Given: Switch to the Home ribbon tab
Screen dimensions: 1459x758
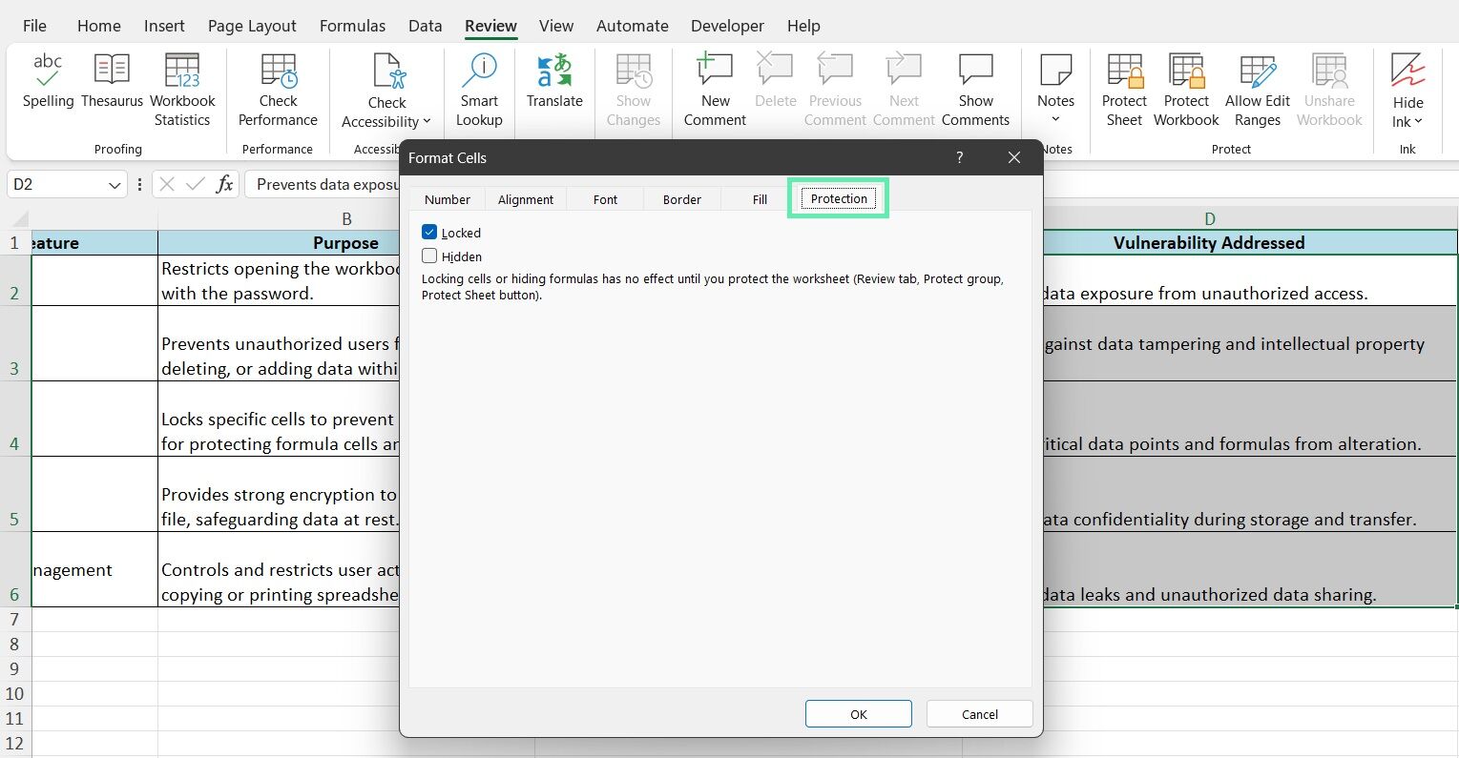Looking at the screenshot, I should (x=98, y=26).
